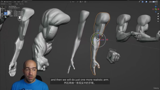Click the 'User Perspective' viewport label
Viewport: 160px width, 90px height.
pos(12,6)
